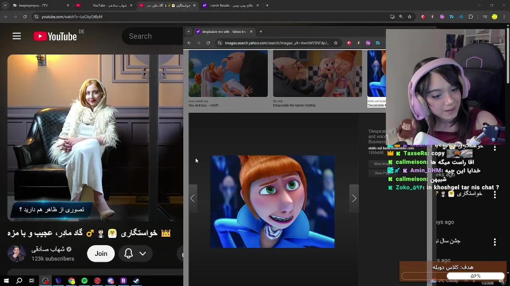Bookmark the Yahoo page with the star
Image resolution: width=510 pixels, height=286 pixels.
point(335,43)
